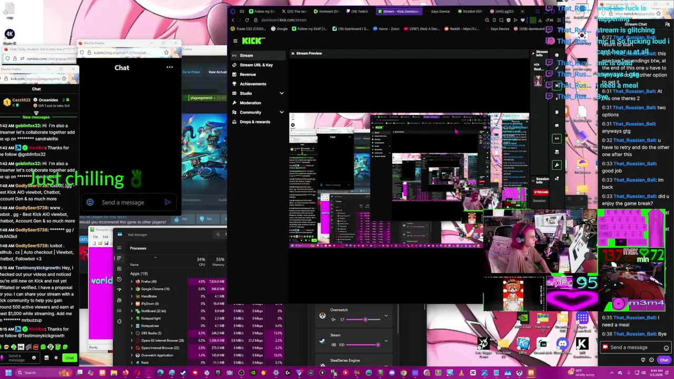The height and width of the screenshot is (379, 674).
Task: Expand Steam entry in volume mixer
Action: (386, 341)
